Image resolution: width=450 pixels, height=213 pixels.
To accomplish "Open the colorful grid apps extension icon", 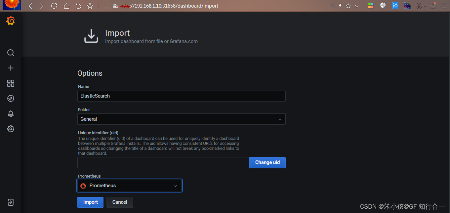I will pos(371,6).
